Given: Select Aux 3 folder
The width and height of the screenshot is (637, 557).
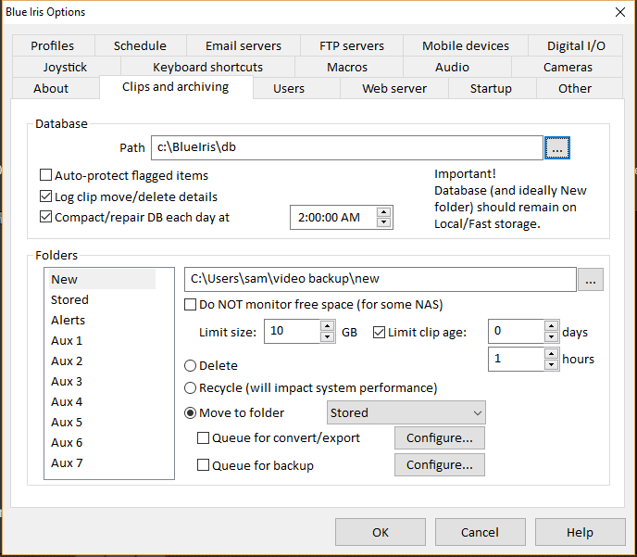Looking at the screenshot, I should pos(67,381).
